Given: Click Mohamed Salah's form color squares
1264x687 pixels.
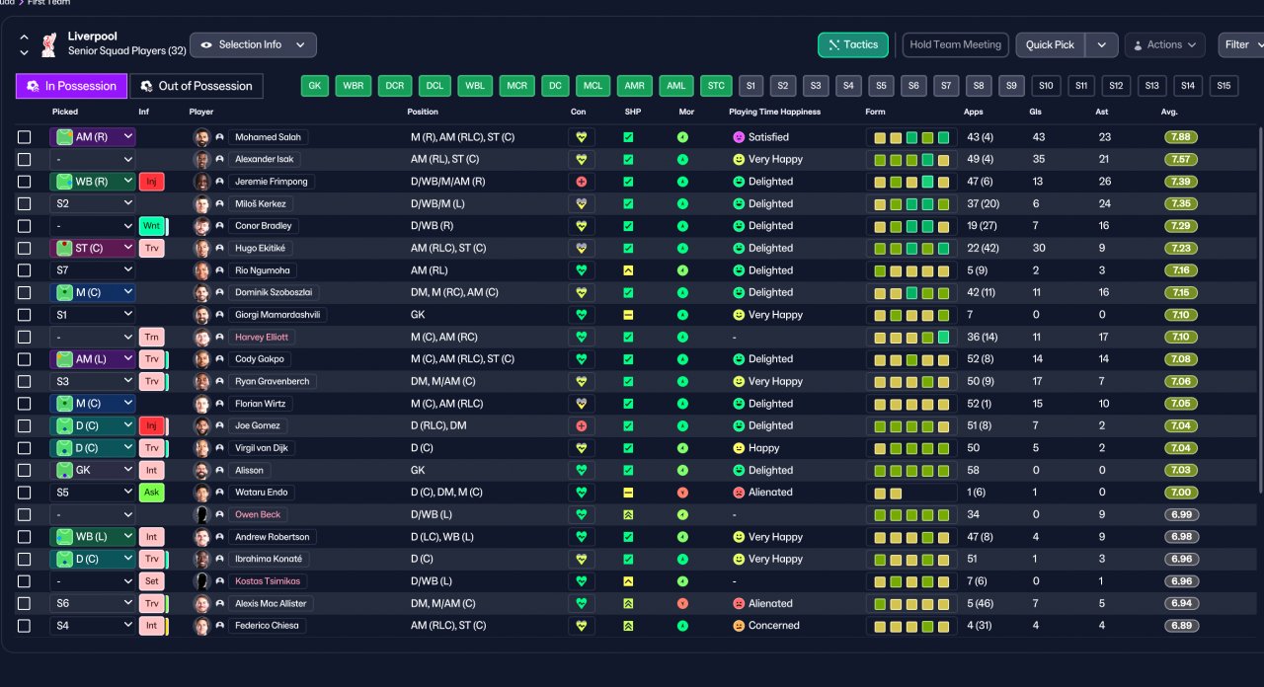Looking at the screenshot, I should [911, 137].
